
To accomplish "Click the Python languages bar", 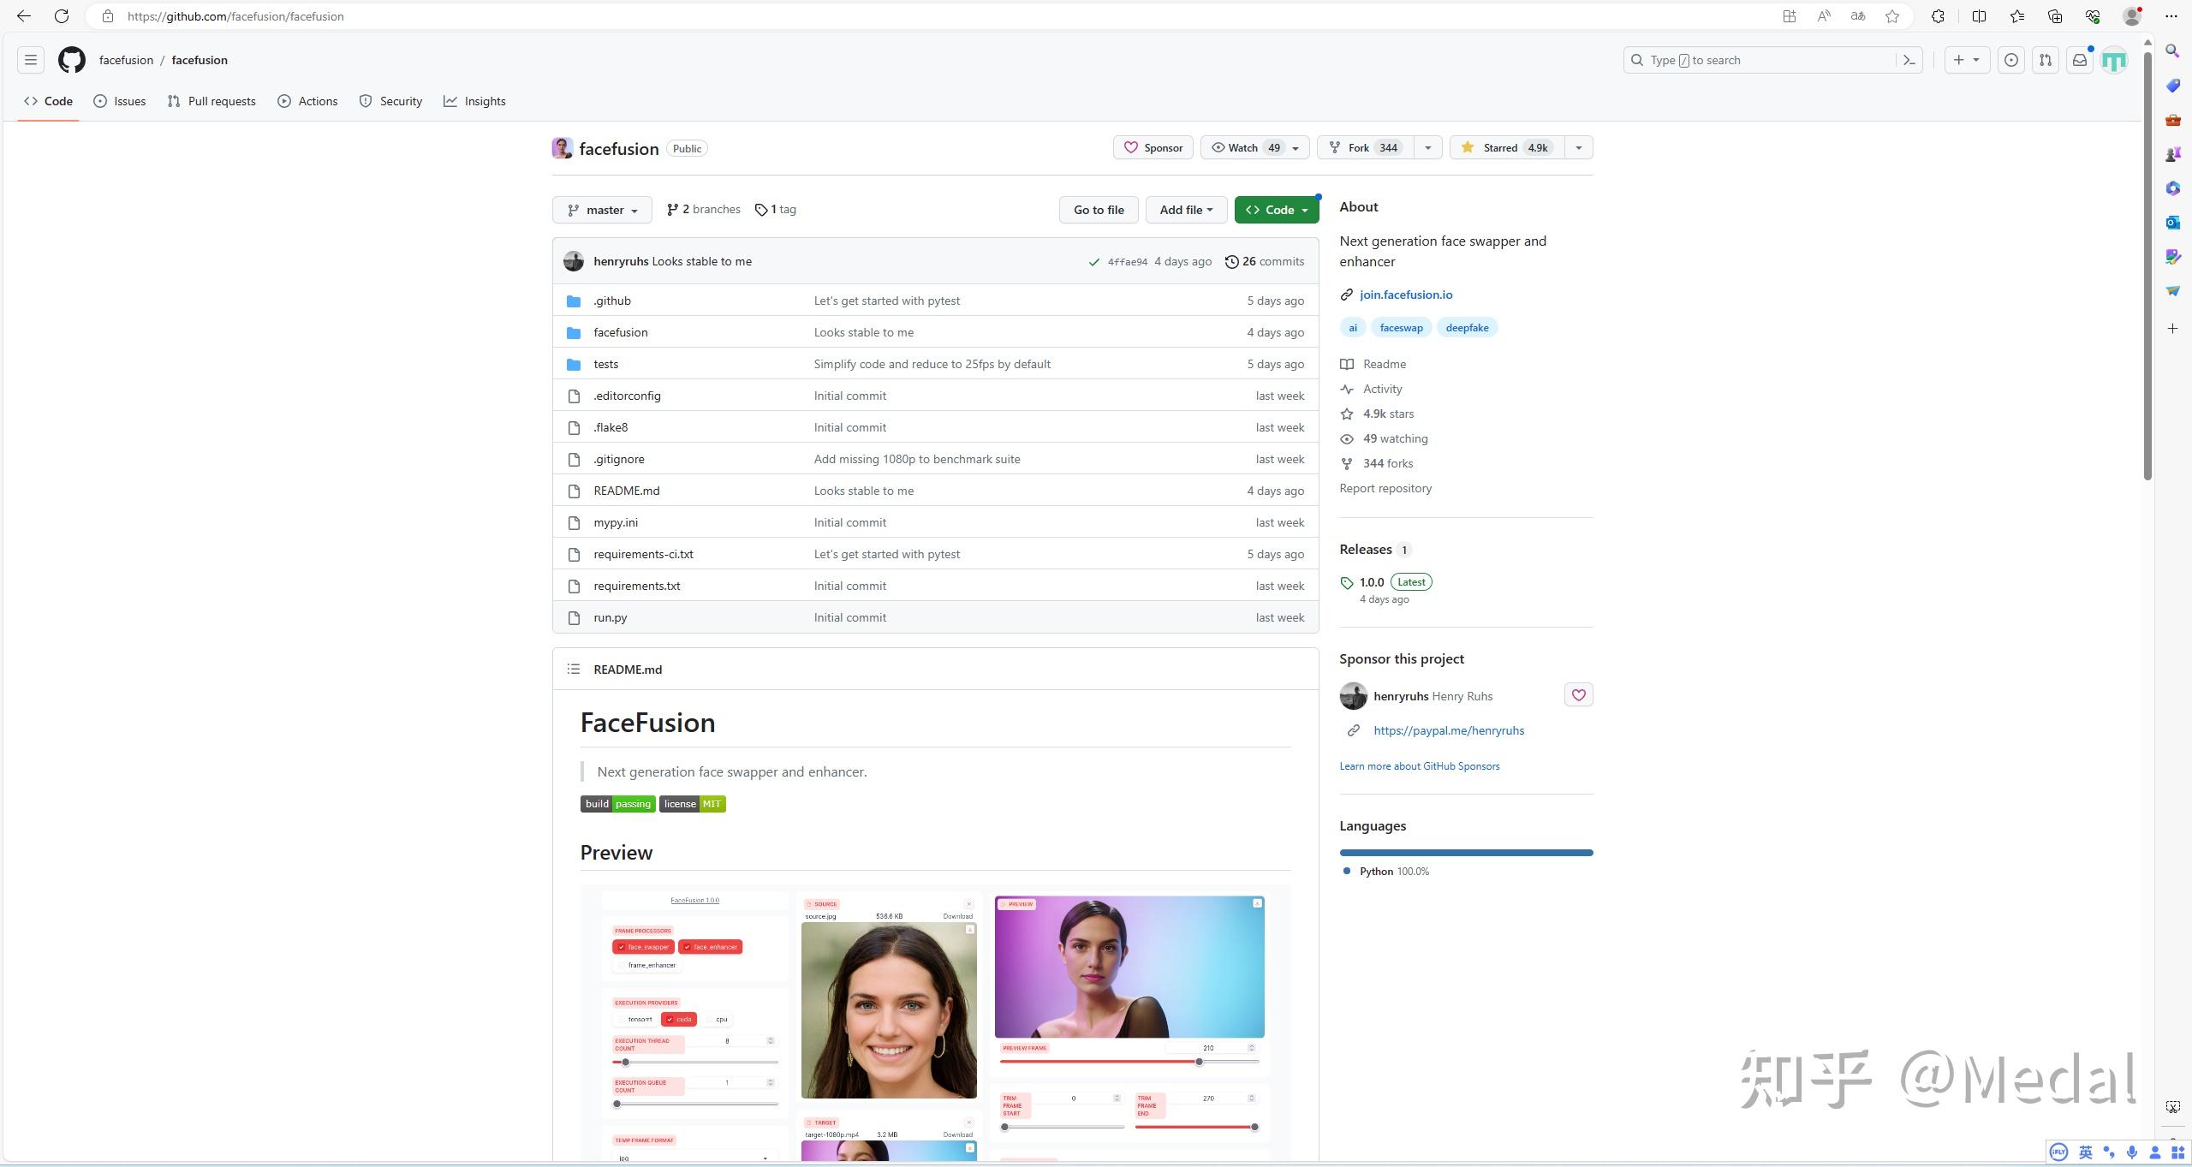I will coord(1466,853).
